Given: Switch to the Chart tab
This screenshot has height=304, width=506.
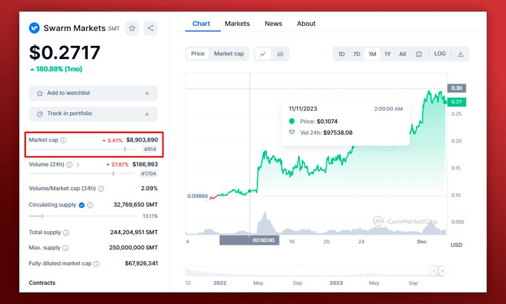Looking at the screenshot, I should click(201, 24).
